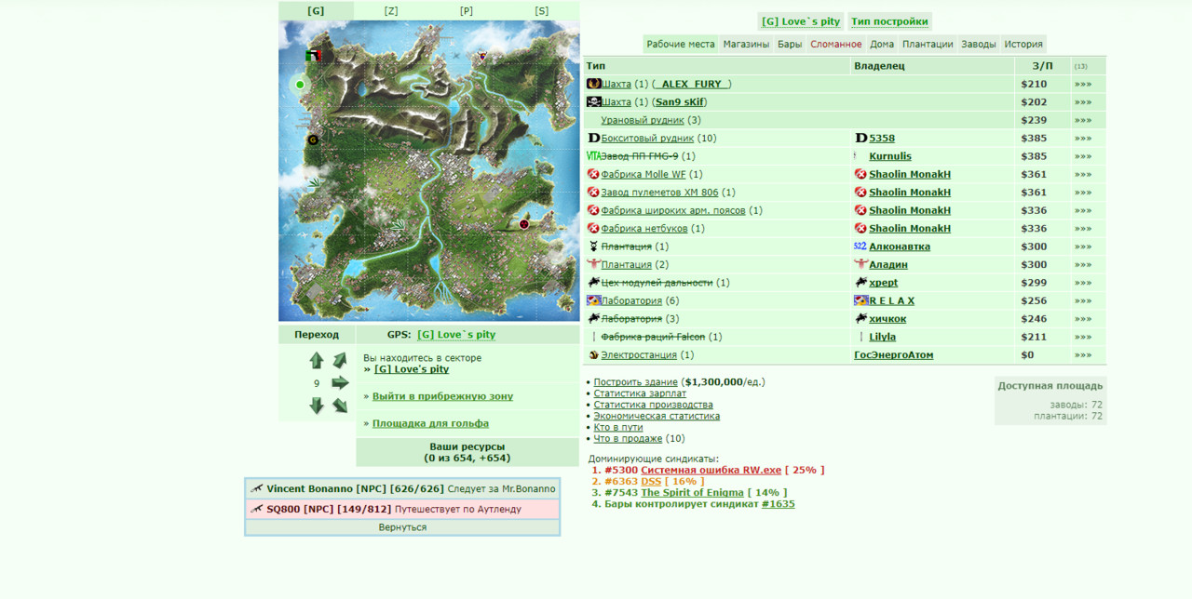Open the Рабочие места tab
The height and width of the screenshot is (599, 1192).
681,44
